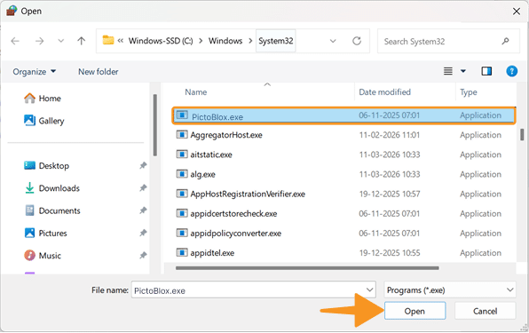Open Music in the navigation pane
529x333 pixels.
point(43,256)
